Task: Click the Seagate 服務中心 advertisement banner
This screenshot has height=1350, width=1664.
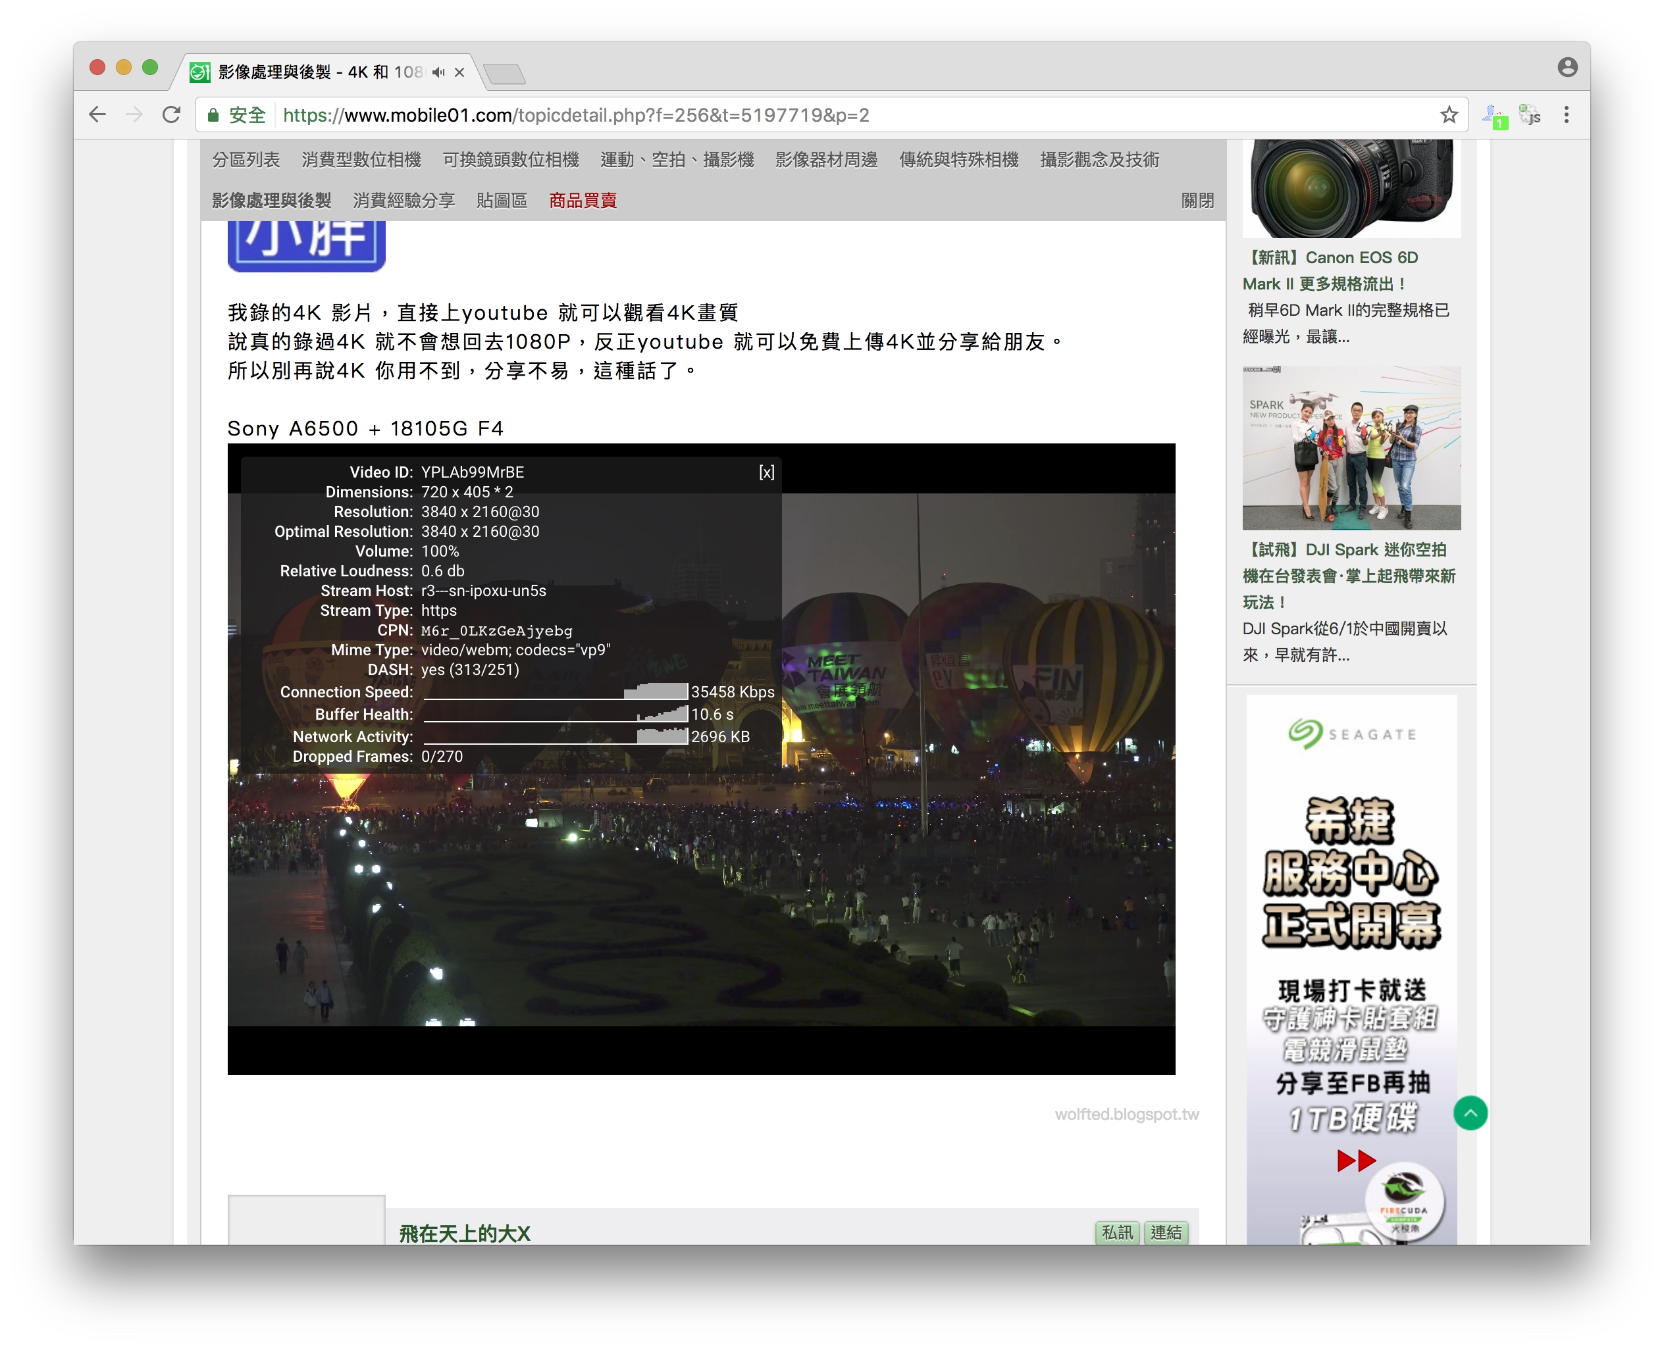Action: pyautogui.click(x=1351, y=969)
